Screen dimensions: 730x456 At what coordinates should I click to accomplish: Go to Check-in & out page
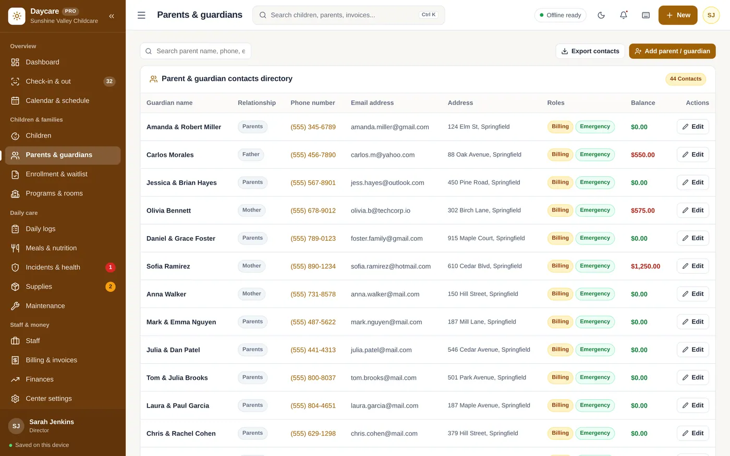pyautogui.click(x=63, y=81)
